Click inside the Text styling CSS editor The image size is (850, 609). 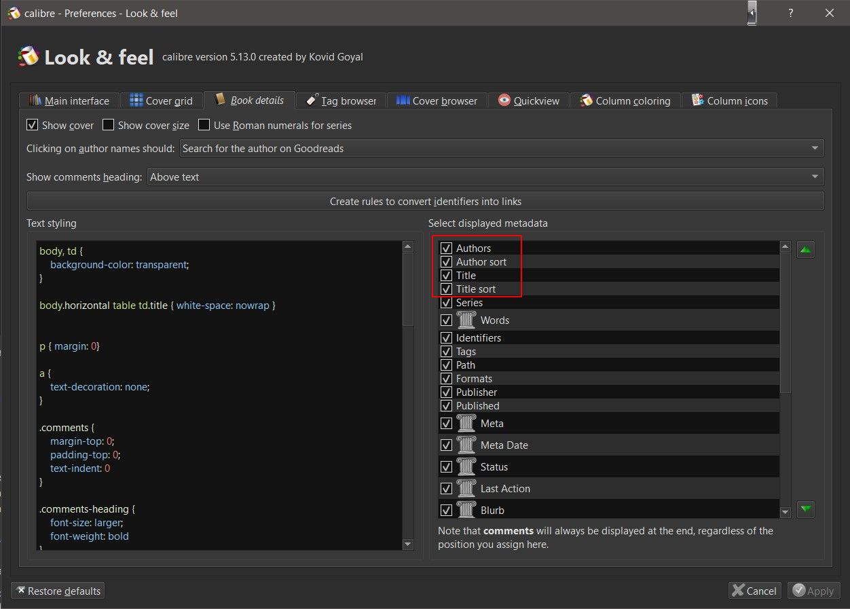(219, 394)
